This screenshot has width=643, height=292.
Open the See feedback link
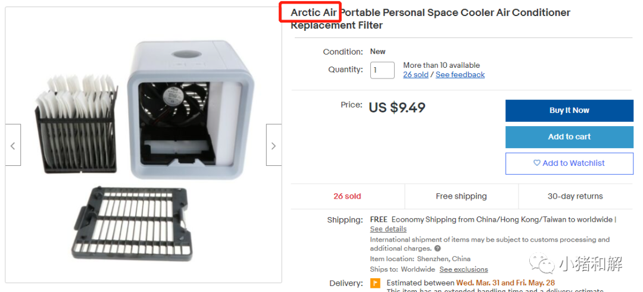460,75
